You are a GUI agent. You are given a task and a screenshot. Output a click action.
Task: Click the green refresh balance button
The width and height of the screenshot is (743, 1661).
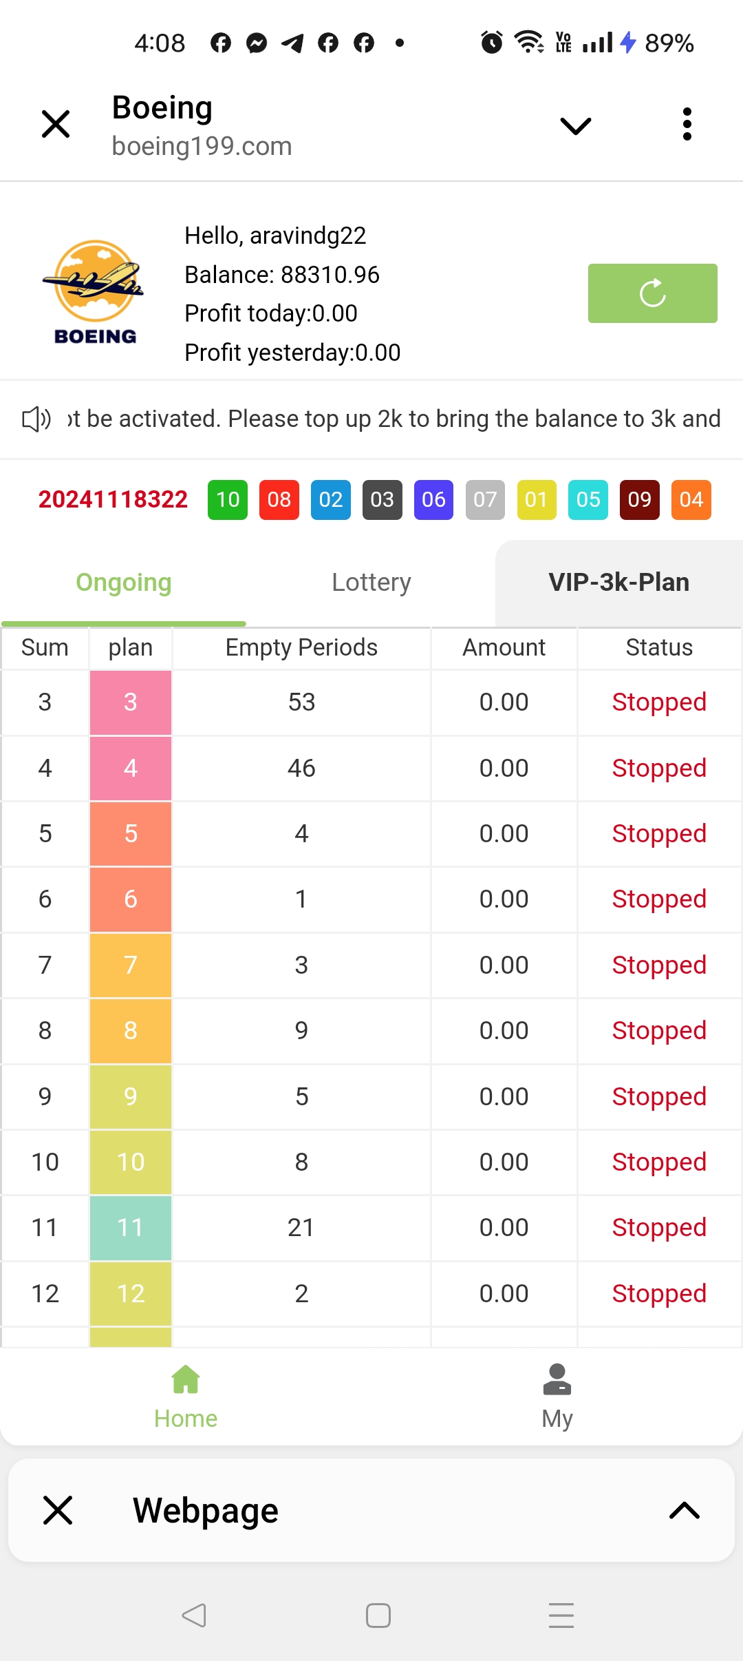point(652,293)
